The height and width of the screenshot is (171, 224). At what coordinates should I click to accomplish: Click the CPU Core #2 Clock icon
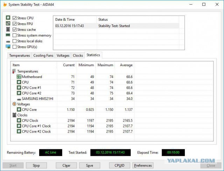tap(19, 131)
